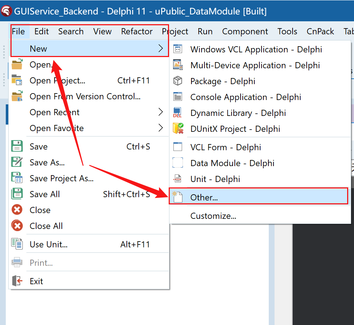
Task: Click the Open folder icon
Action: click(x=17, y=64)
